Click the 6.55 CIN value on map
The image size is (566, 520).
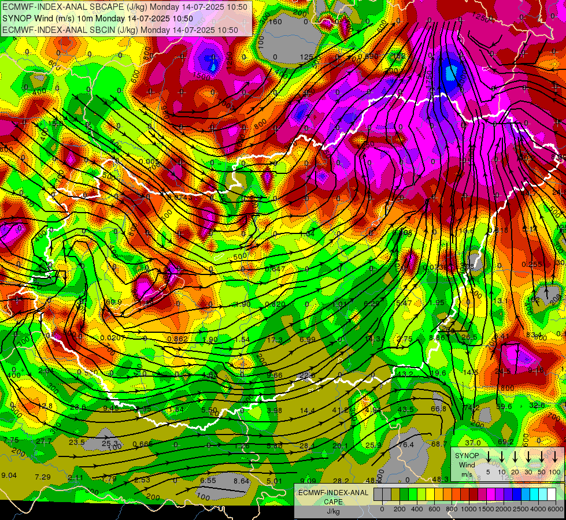click(x=208, y=481)
